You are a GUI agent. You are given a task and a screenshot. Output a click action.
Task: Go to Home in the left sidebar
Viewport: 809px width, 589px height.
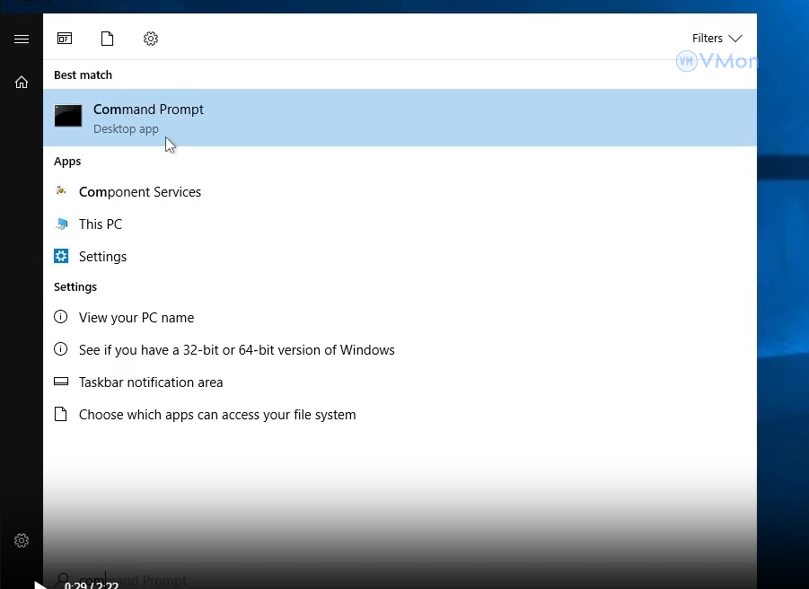pyautogui.click(x=22, y=82)
